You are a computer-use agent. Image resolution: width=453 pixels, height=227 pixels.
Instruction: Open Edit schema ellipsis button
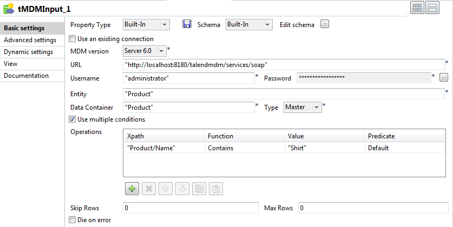tap(325, 24)
